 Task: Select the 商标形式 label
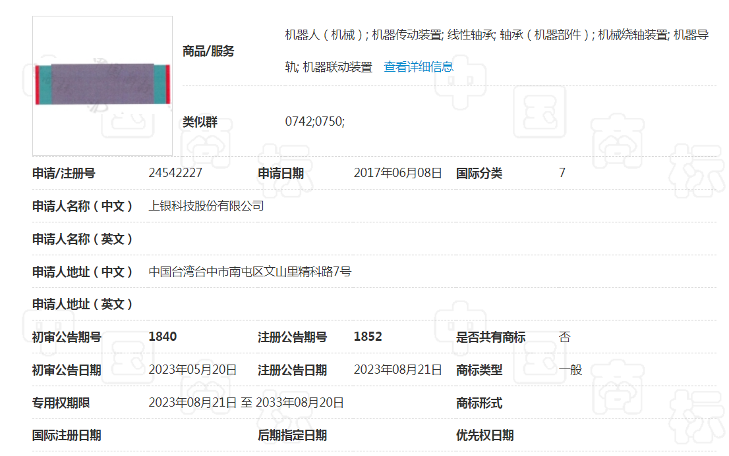pyautogui.click(x=479, y=403)
